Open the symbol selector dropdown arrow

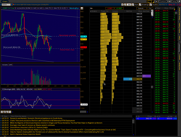12,5
